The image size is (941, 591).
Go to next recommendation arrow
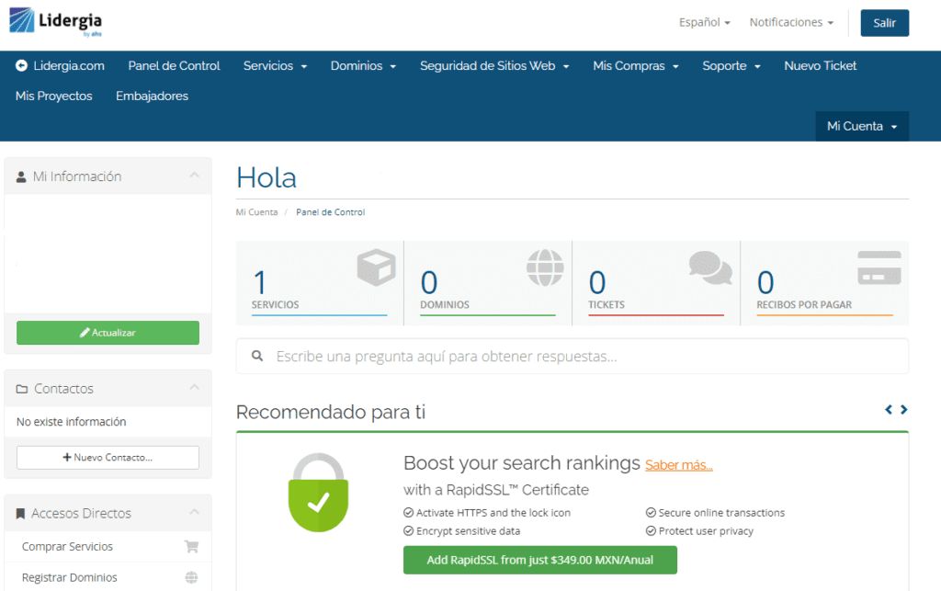click(x=904, y=409)
